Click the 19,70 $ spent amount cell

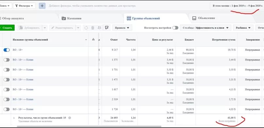pyautogui.click(x=232, y=50)
